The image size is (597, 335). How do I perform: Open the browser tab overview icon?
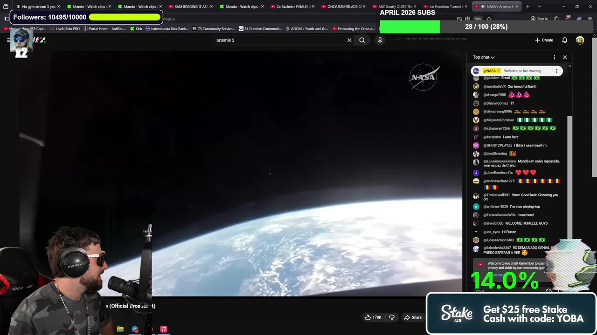click(6, 7)
